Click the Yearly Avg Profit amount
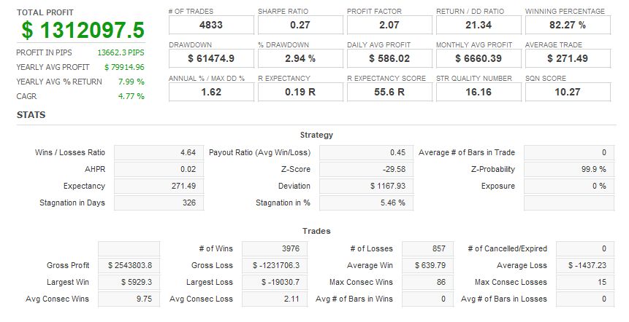This screenshot has height=322, width=629. point(125,68)
